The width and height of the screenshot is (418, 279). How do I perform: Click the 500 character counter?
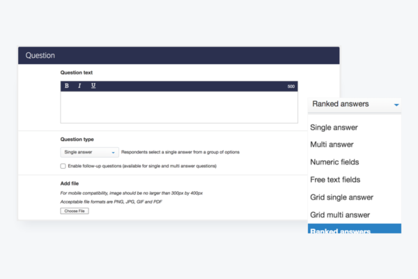pos(291,86)
